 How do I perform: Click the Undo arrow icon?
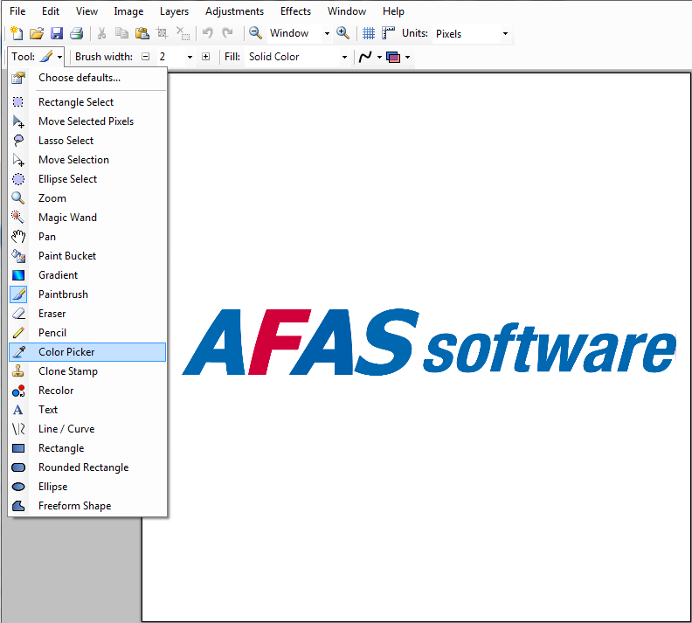(207, 33)
